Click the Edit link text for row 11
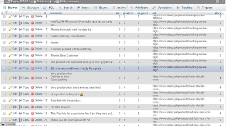226x126 pixels. [x=15, y=55]
